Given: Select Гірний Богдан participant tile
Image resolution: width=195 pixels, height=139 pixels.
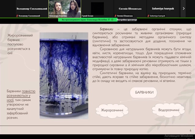Looking at the screenshot, I should click(x=97, y=9).
